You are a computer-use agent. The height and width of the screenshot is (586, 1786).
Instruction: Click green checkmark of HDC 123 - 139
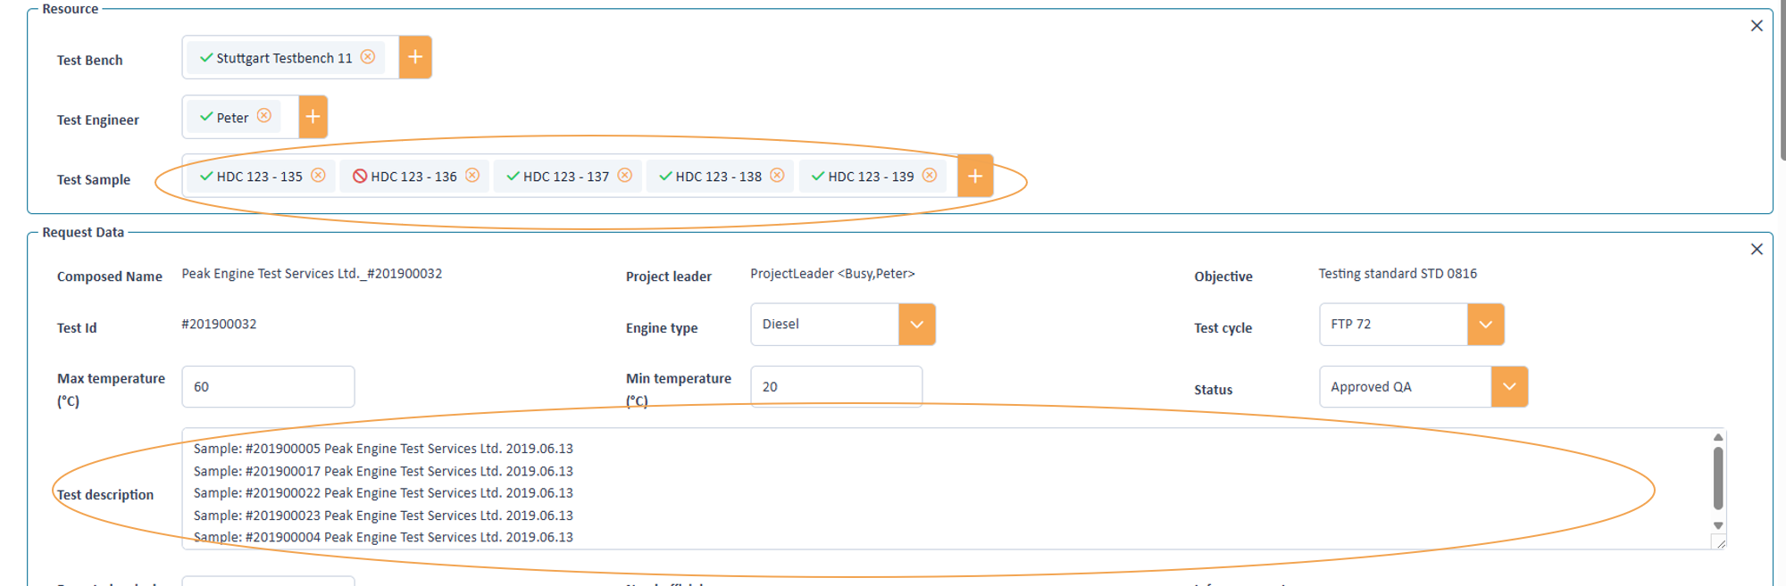[x=817, y=177]
